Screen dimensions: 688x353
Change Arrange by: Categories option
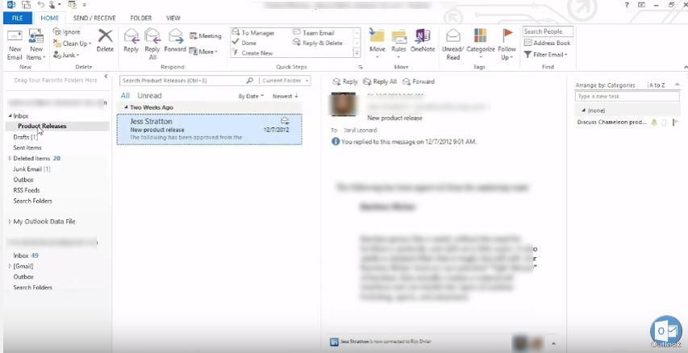coord(606,85)
